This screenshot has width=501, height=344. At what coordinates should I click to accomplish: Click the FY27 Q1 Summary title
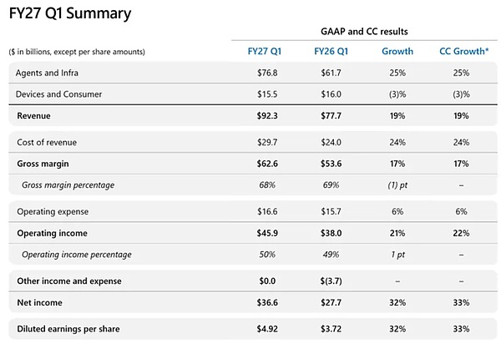70,13
